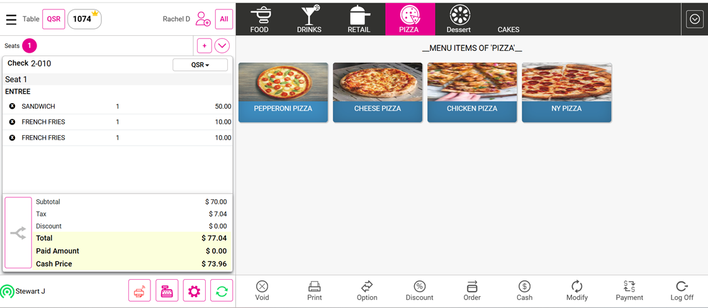Click the split check arrows icon
This screenshot has width=708, height=308.
(x=18, y=233)
